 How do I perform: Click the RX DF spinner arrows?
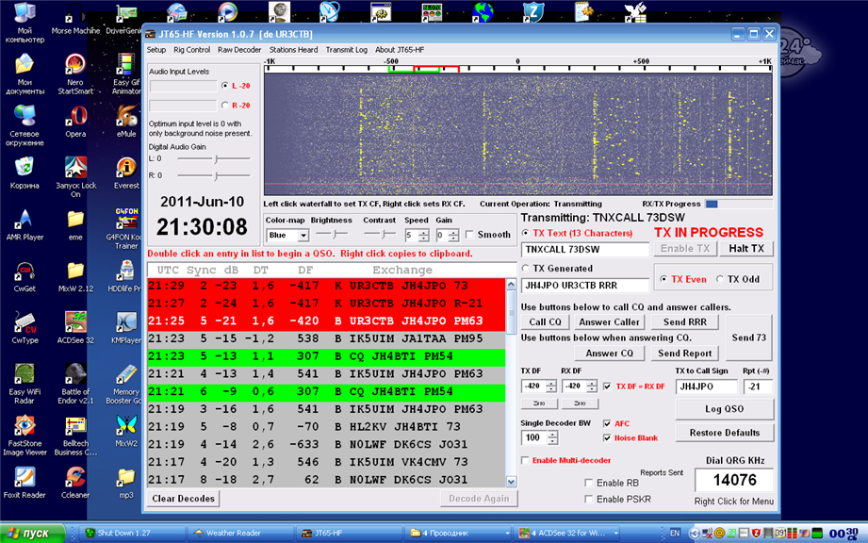(x=592, y=387)
